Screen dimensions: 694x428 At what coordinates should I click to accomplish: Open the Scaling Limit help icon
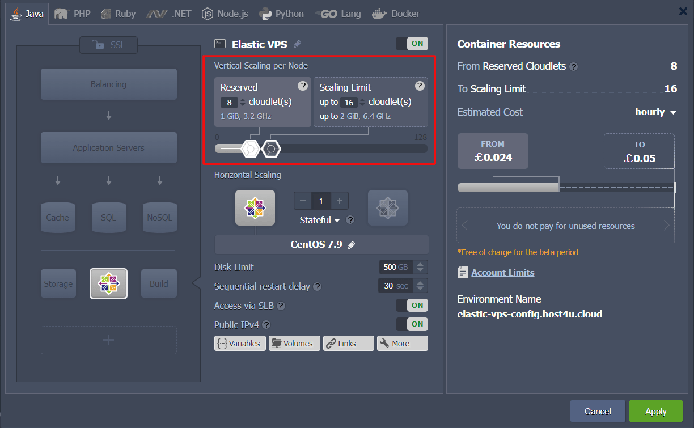[420, 86]
